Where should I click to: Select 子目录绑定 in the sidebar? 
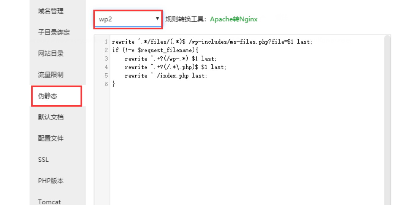point(53,32)
